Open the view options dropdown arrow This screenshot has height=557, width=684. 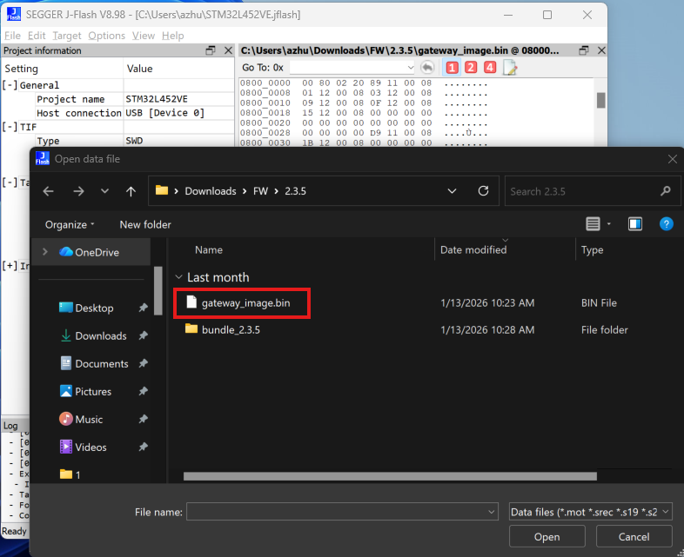point(609,224)
